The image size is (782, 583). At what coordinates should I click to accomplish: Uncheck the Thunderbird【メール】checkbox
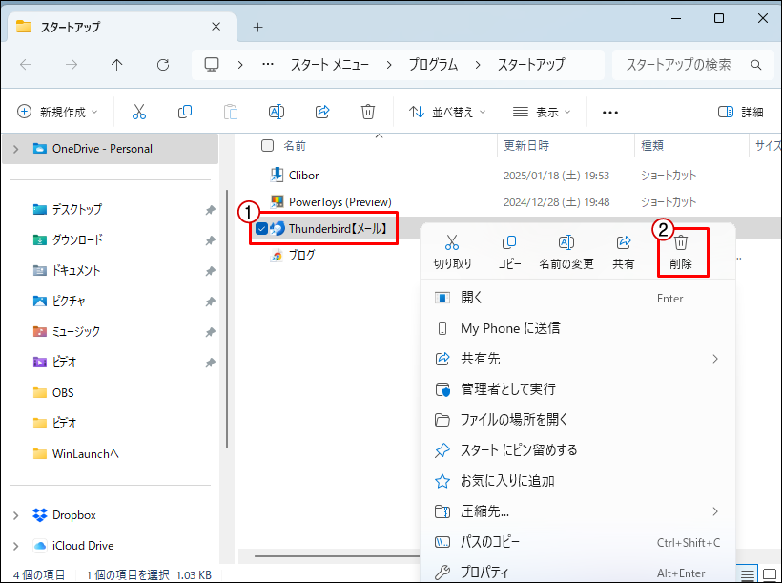pos(261,228)
